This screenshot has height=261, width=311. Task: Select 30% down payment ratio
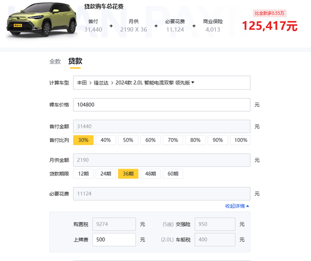pyautogui.click(x=83, y=140)
